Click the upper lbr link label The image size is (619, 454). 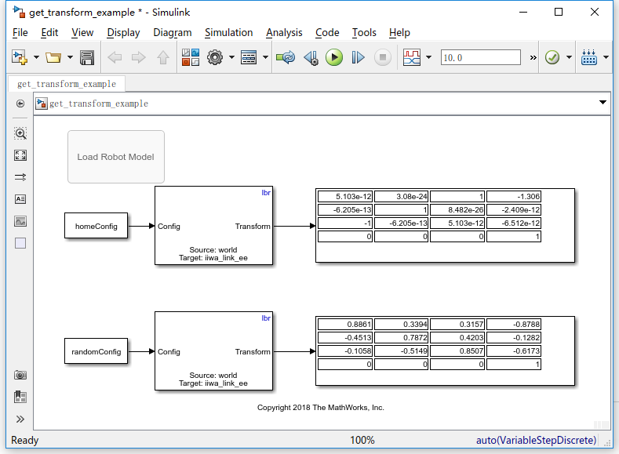point(266,192)
